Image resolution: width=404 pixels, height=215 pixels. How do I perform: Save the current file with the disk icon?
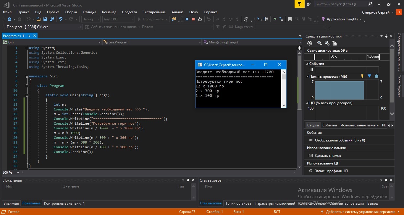click(45, 19)
